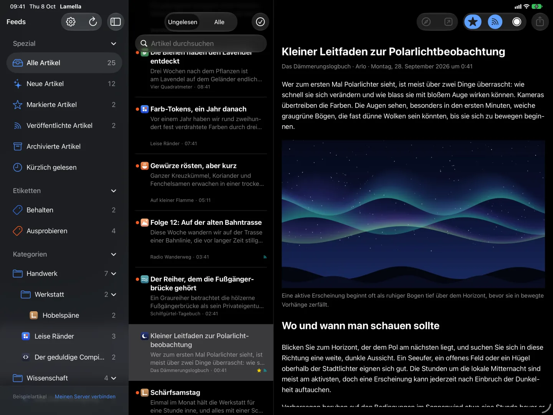Select the Behalten tag
This screenshot has height=415, width=553.
(64, 210)
